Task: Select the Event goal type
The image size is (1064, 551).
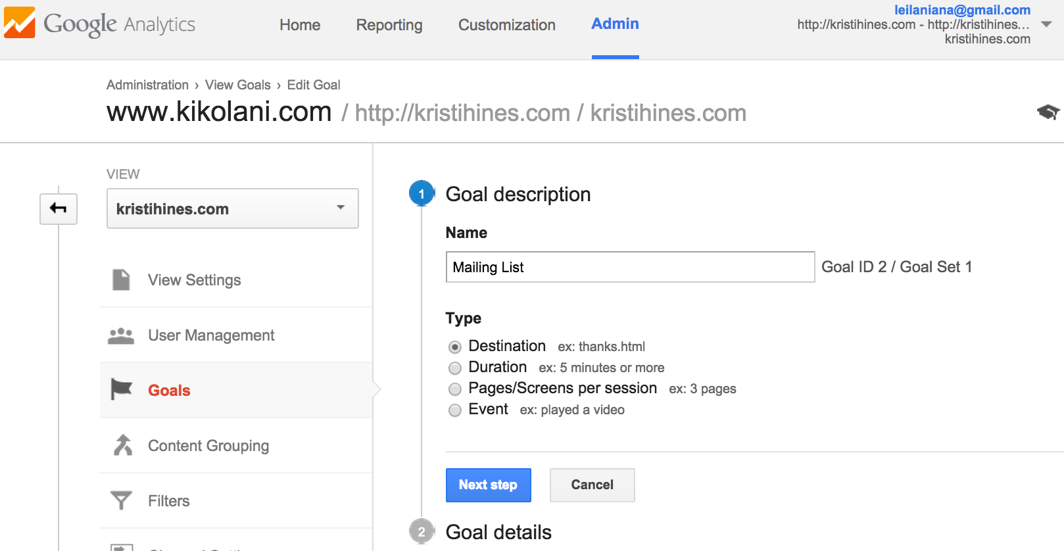Action: click(455, 410)
